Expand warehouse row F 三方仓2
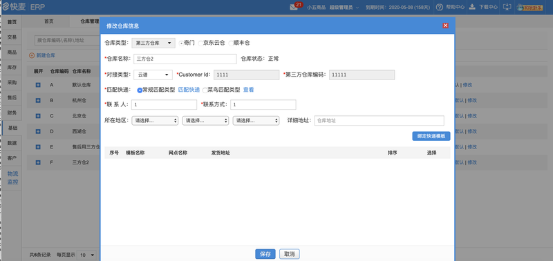This screenshot has height=261, width=553. click(38, 162)
